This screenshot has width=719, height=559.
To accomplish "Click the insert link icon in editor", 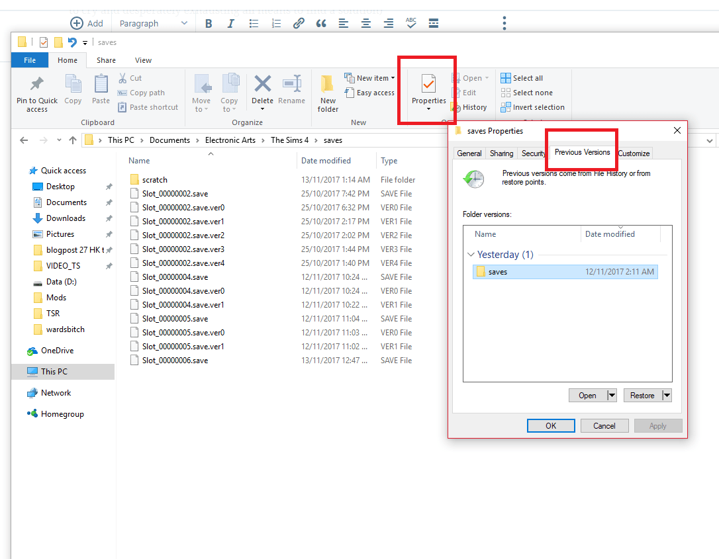I will 299,23.
